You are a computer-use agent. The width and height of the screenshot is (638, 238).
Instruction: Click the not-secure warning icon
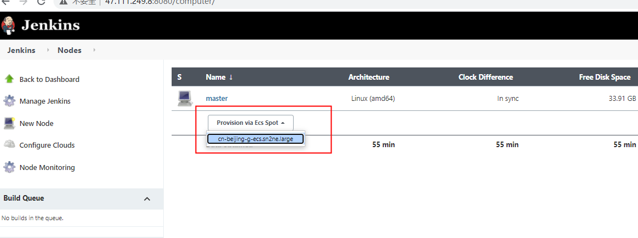tap(63, 2)
